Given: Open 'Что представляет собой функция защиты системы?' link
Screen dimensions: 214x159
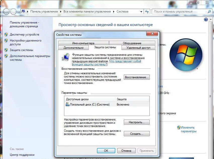Looking at the screenshot, I should (106, 63).
